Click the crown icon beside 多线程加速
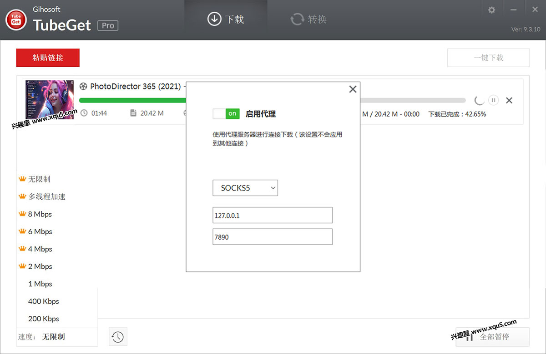Viewport: 546px width, 354px height. (x=22, y=197)
